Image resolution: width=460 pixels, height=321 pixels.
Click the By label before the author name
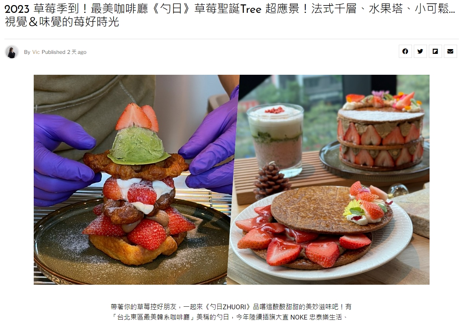point(27,52)
